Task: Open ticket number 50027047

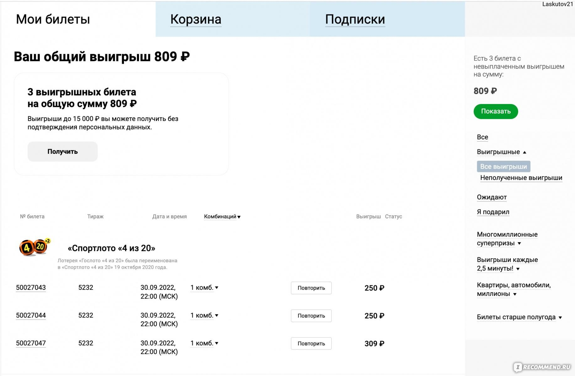Action: (x=31, y=343)
